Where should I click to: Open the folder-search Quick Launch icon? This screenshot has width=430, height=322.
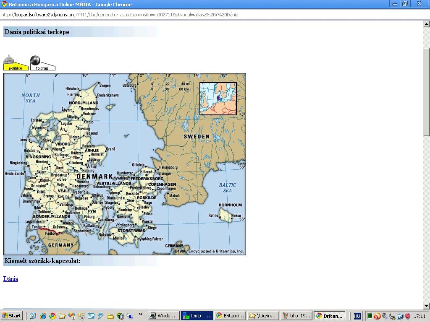(x=62, y=316)
